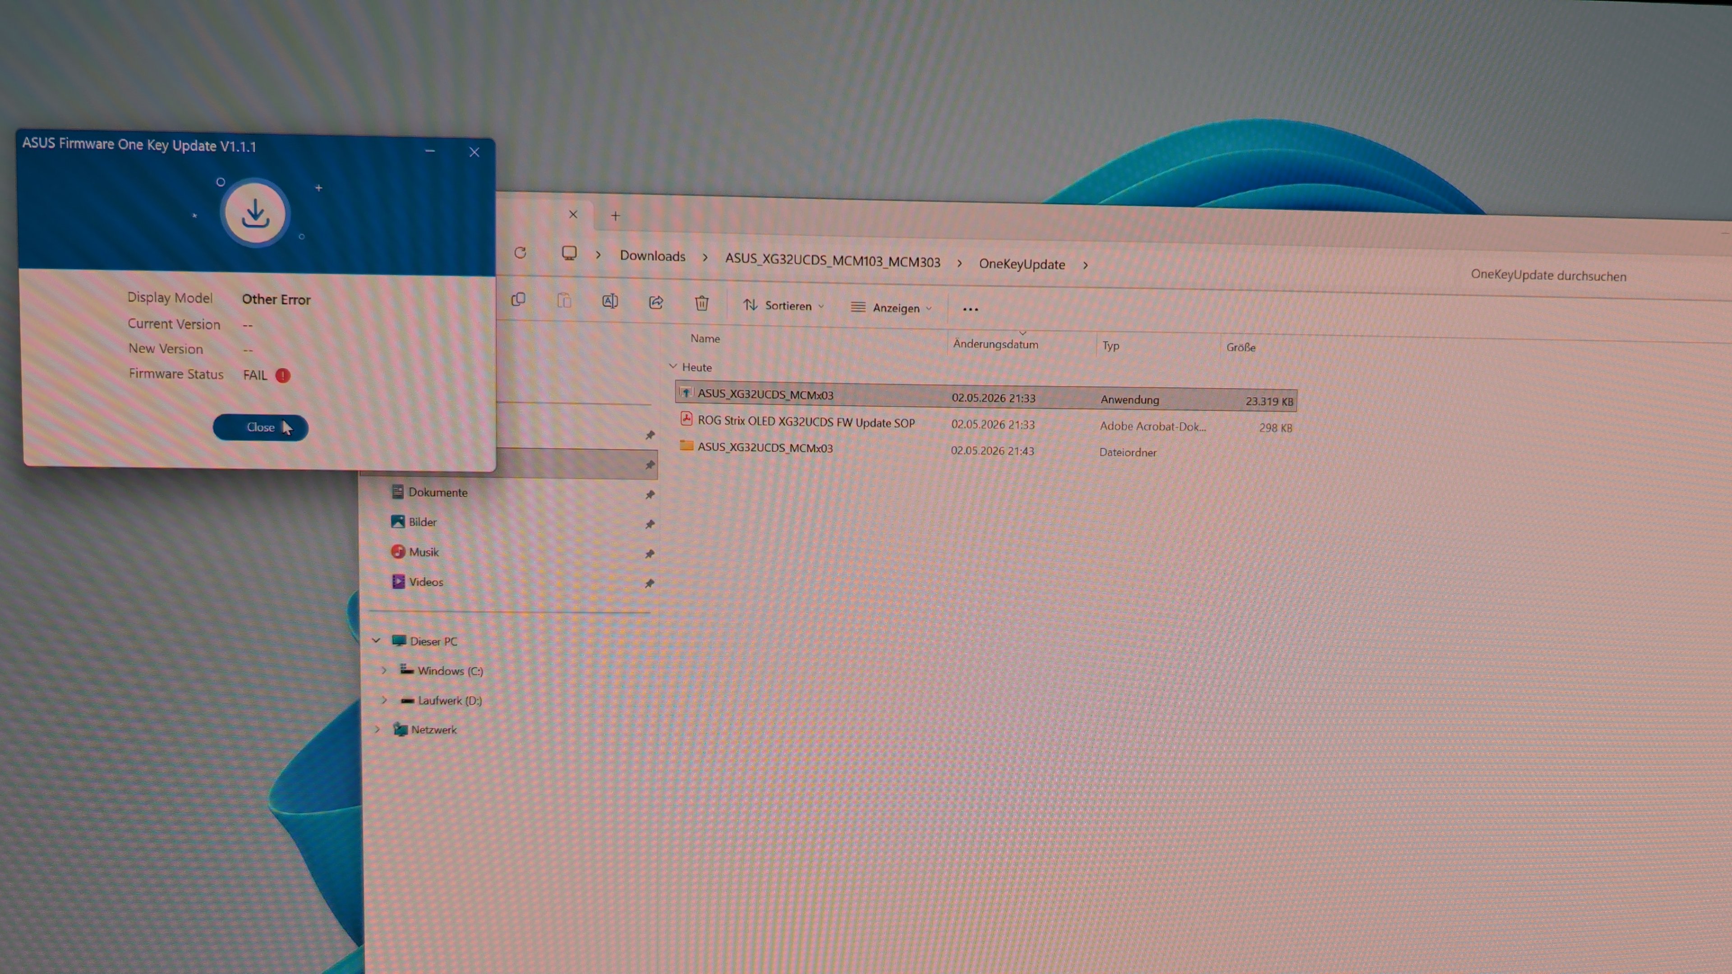Click the application icon of ASUS_XG32UCDS_MCMx03 exe
1732x974 pixels.
tap(686, 393)
